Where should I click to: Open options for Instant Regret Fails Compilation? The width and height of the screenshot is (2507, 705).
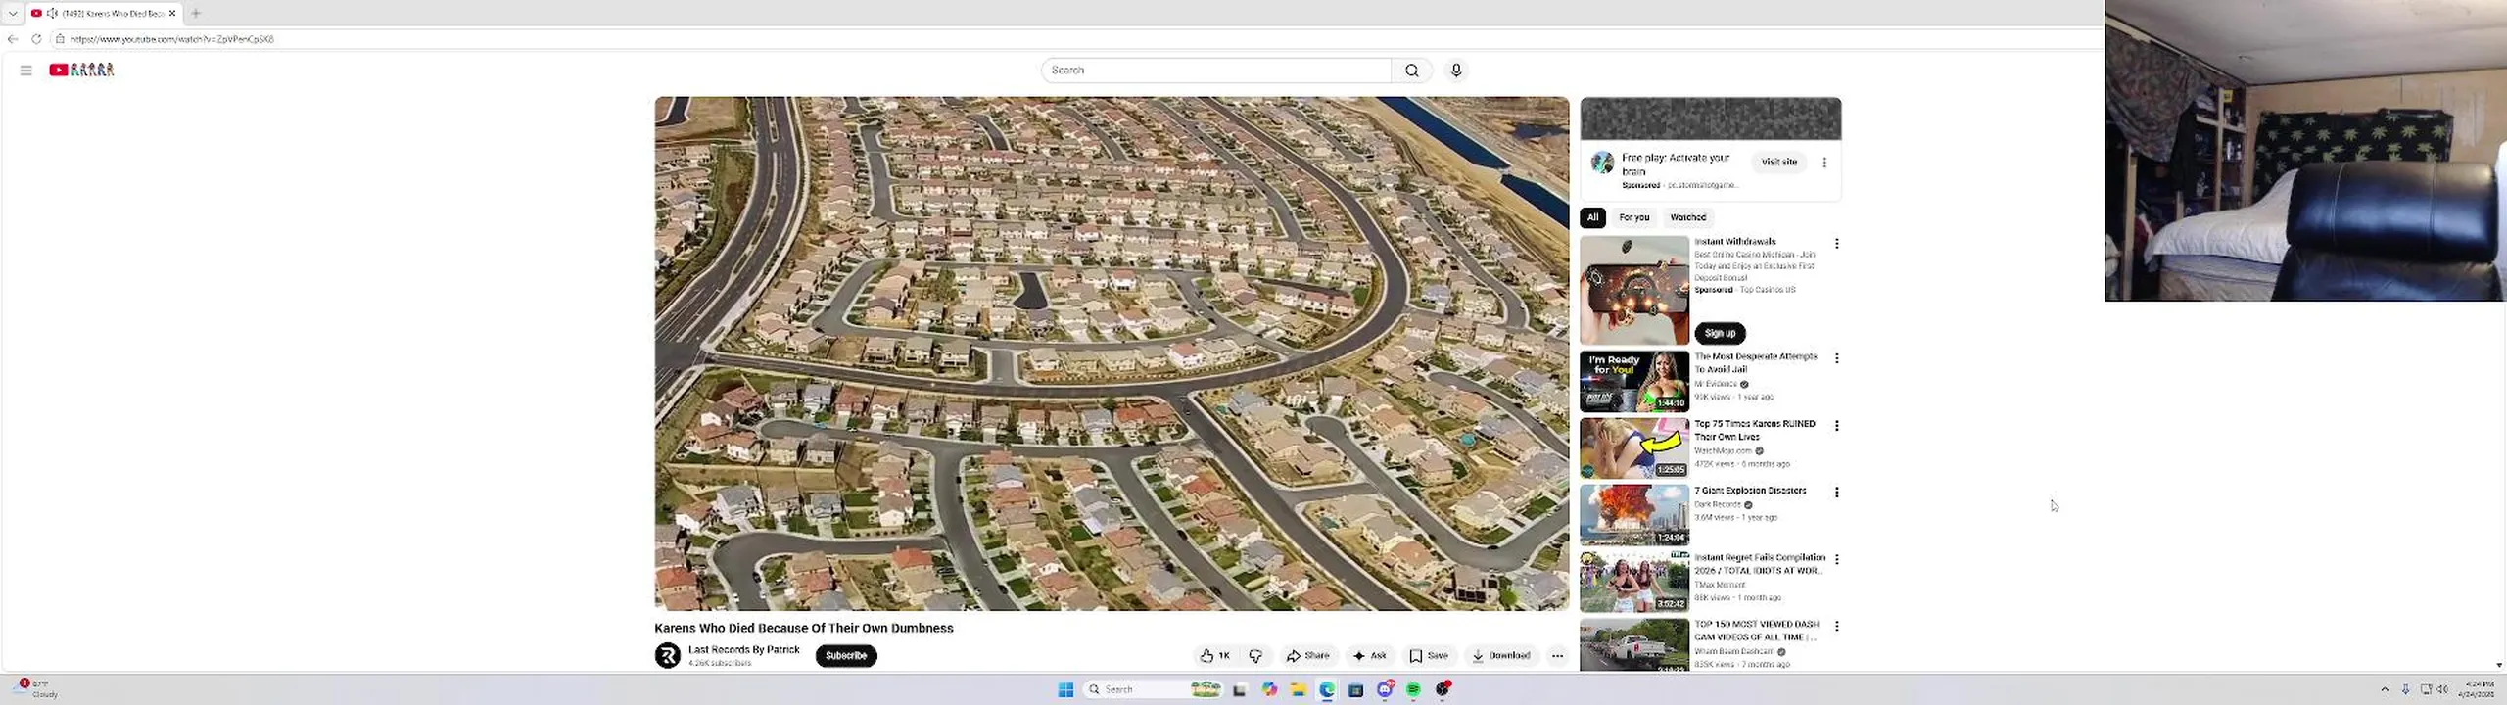1837,559
